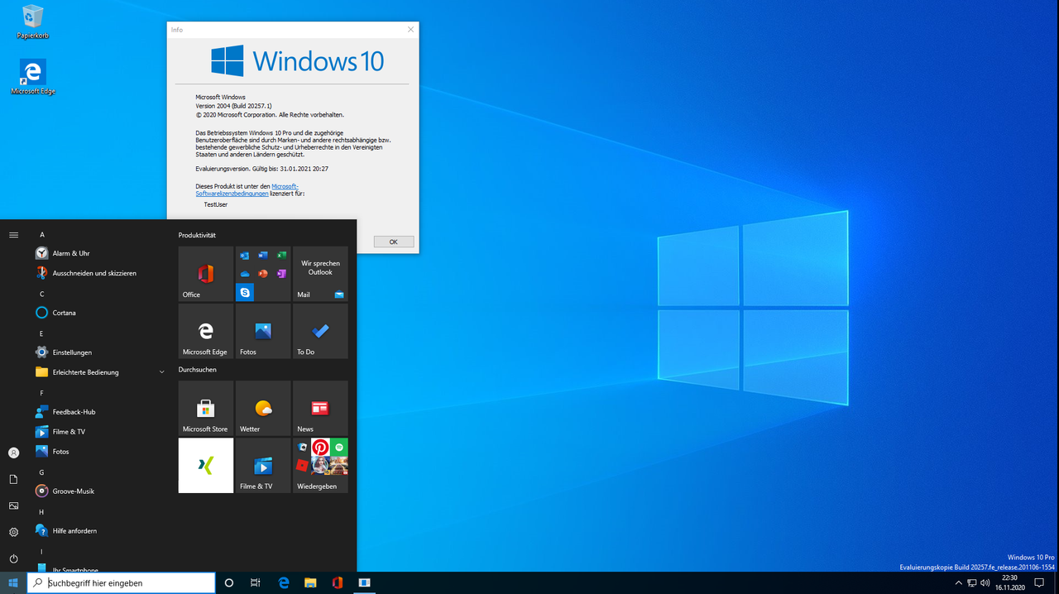This screenshot has height=594, width=1059.
Task: Open Fotos in the app list
Action: (101, 452)
